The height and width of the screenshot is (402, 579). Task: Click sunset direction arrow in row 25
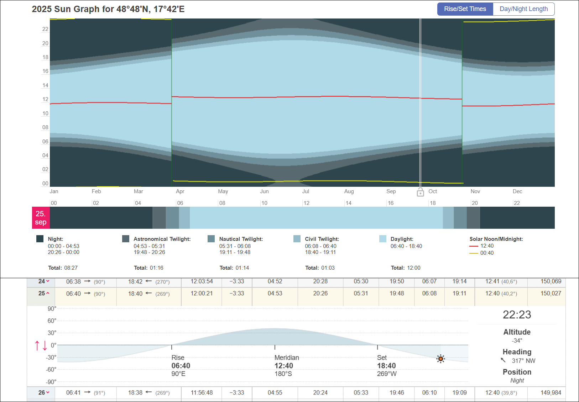[x=149, y=293]
